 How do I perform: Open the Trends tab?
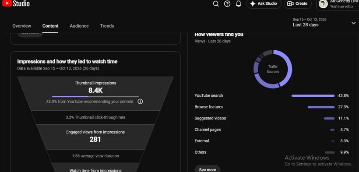107,26
